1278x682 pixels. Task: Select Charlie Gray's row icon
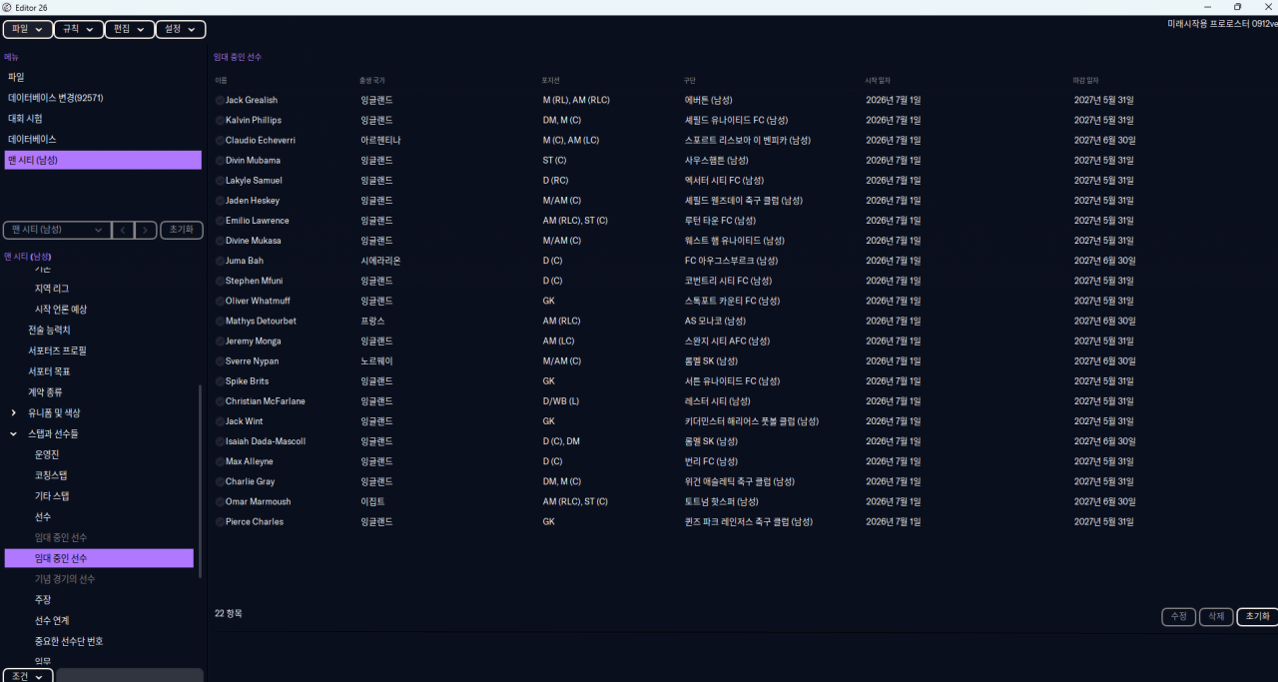pos(220,481)
